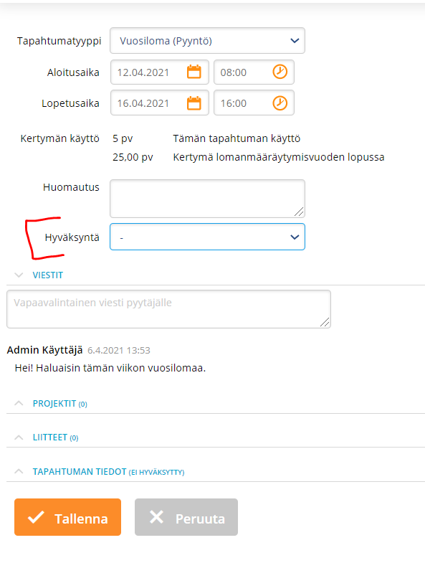Screen dimensions: 425x563
Task: Open the Hyväksyntä dropdown
Action: [x=207, y=237]
